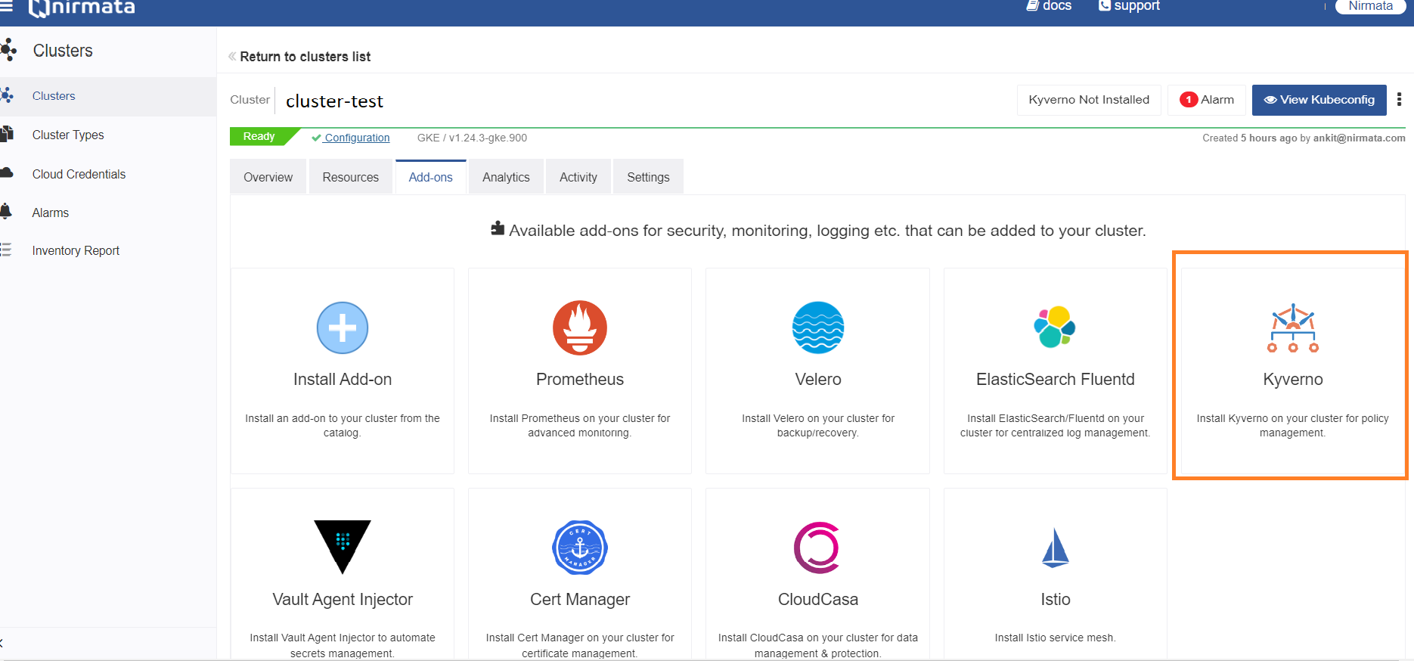The width and height of the screenshot is (1414, 661).
Task: Click the Clusters header icon in sidebar
Action: [x=8, y=51]
